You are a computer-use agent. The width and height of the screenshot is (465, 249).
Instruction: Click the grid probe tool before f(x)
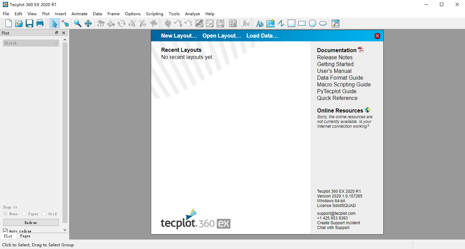[x=233, y=23]
